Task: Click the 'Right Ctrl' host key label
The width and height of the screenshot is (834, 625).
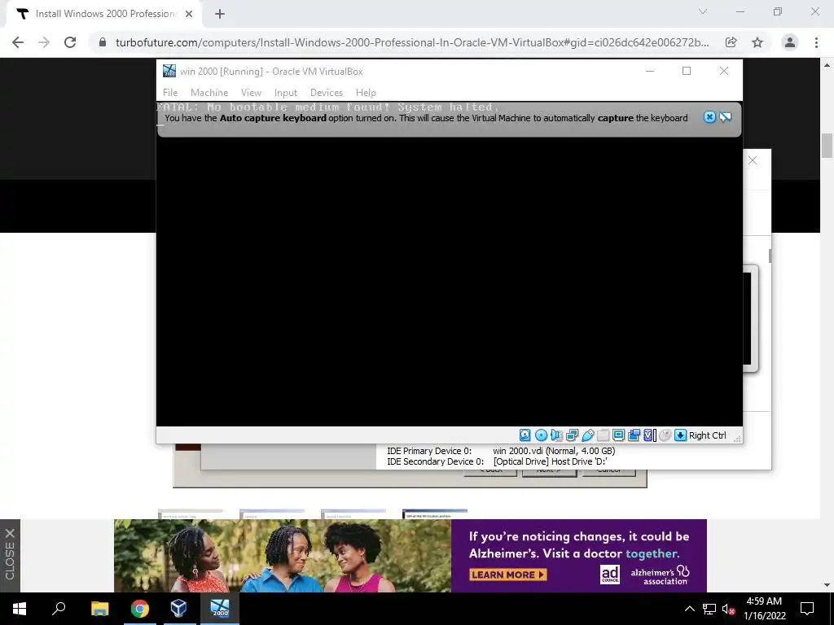Action: pyautogui.click(x=708, y=435)
